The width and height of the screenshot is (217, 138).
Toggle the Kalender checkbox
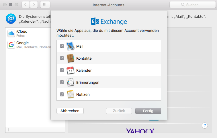[x=62, y=70]
